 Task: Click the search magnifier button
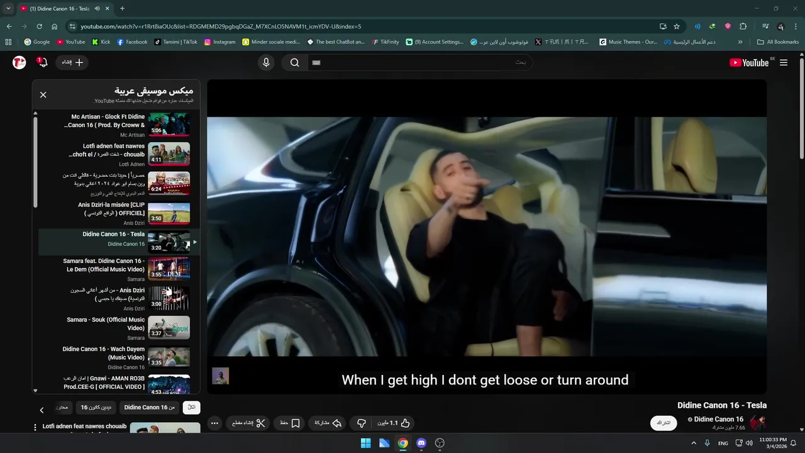(294, 62)
